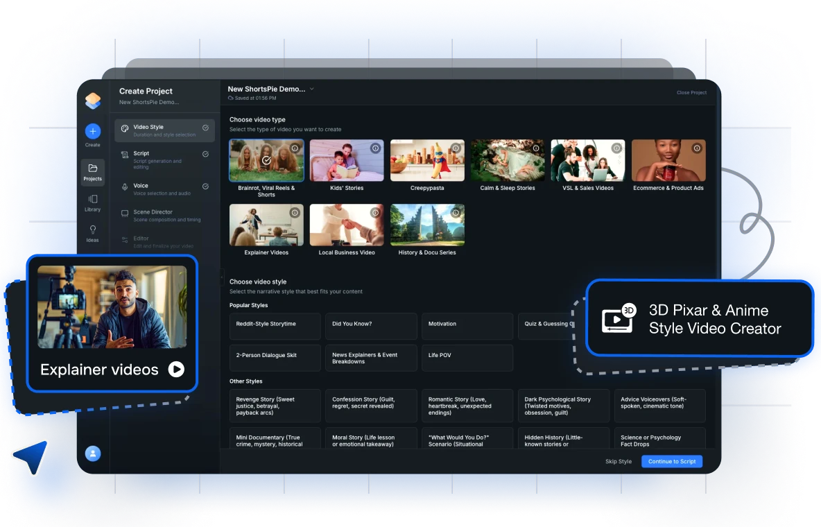
Task: Click the Continue to Script button
Action: click(x=671, y=461)
